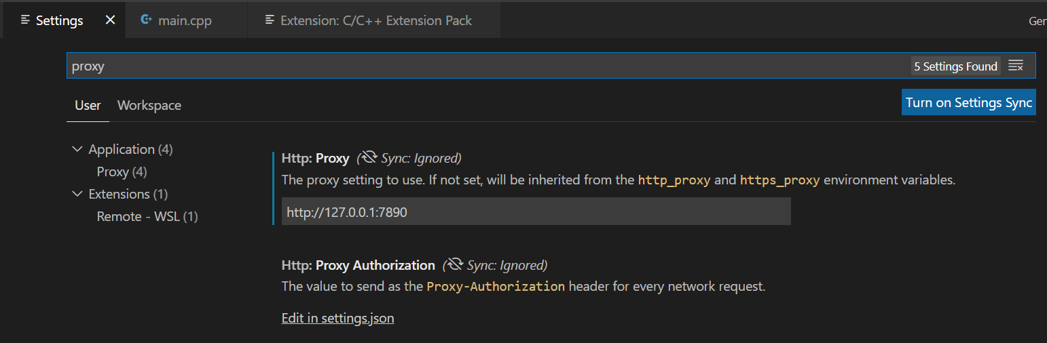1047x343 pixels.
Task: Click the Extension tab preview icon
Action: (x=270, y=20)
